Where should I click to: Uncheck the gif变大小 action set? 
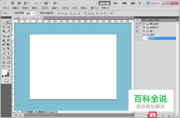pos(137,27)
